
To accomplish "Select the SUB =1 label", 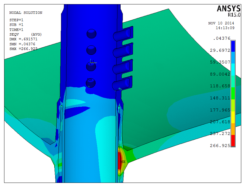I will pyautogui.click(x=16, y=25).
